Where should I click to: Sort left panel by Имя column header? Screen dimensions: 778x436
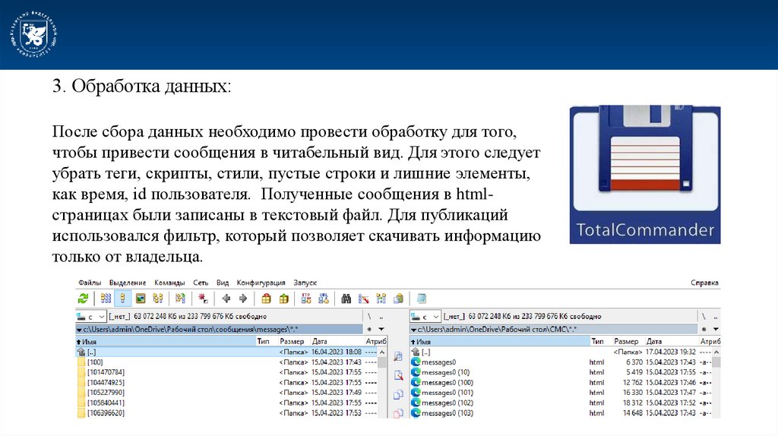(165, 341)
